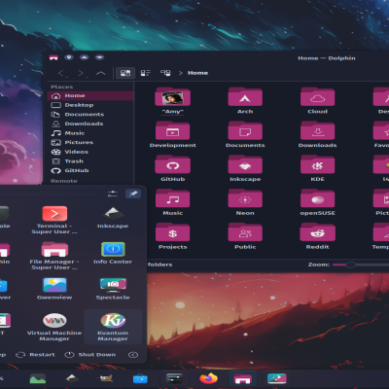Select the openSUSE folder icon
This screenshot has width=389, height=389.
[317, 198]
